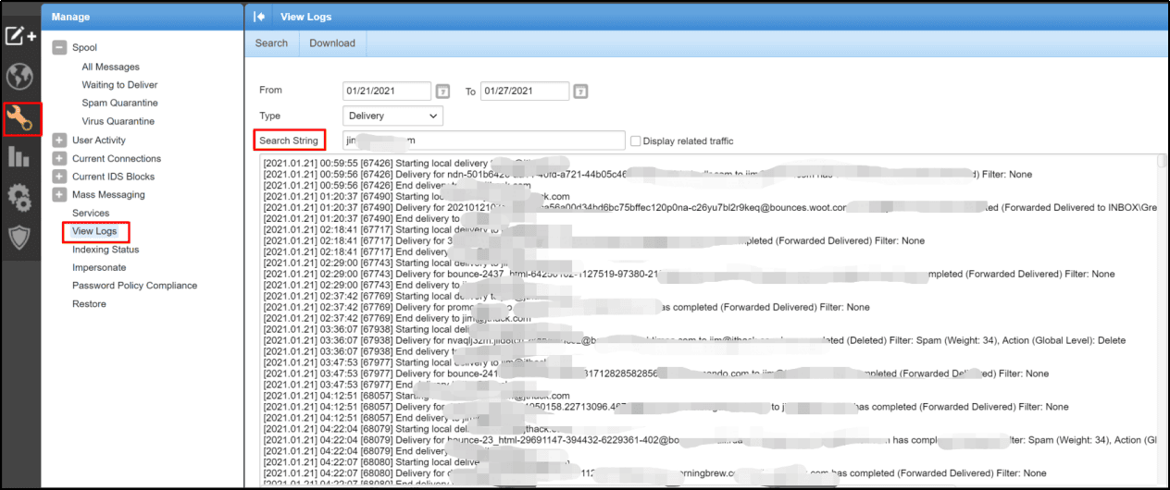This screenshot has height=490, width=1170.
Task: Expand the User Activity node
Action: coord(59,140)
